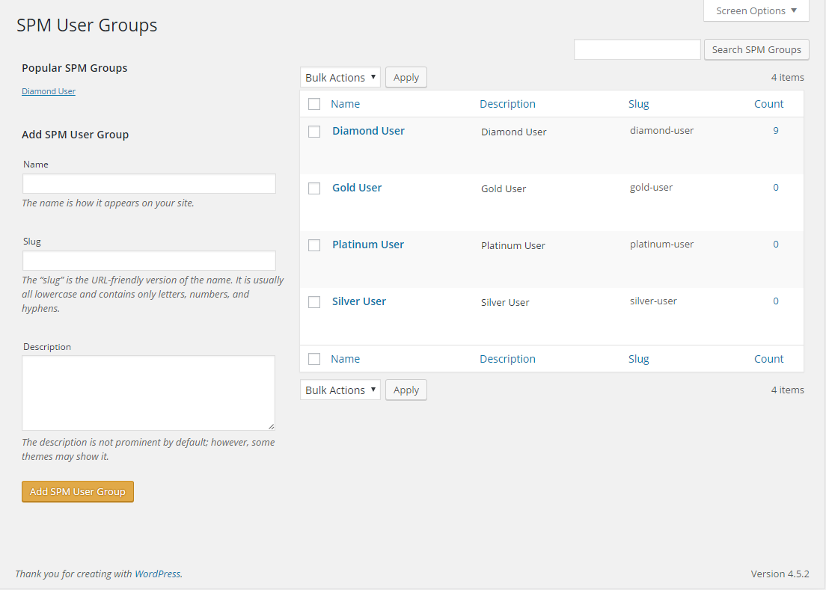This screenshot has width=826, height=590.
Task: Sort by Count in the header row
Action: coord(768,104)
